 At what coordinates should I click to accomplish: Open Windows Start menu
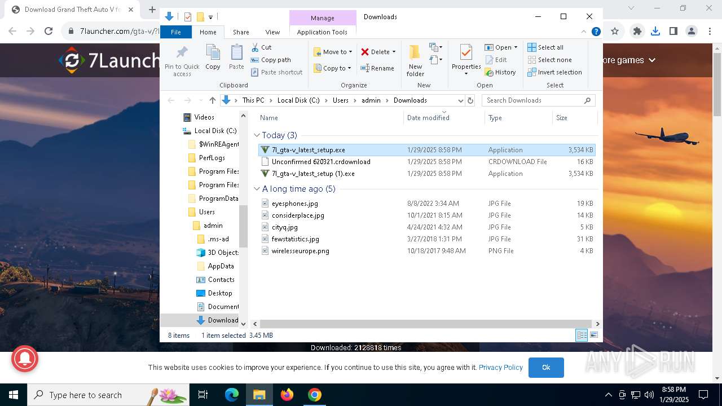(14, 395)
